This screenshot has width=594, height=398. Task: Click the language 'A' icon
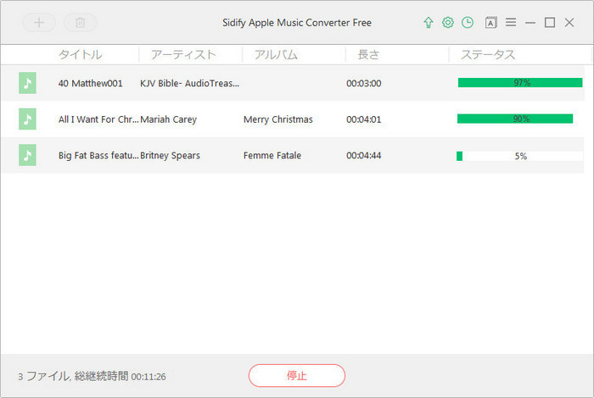[490, 23]
